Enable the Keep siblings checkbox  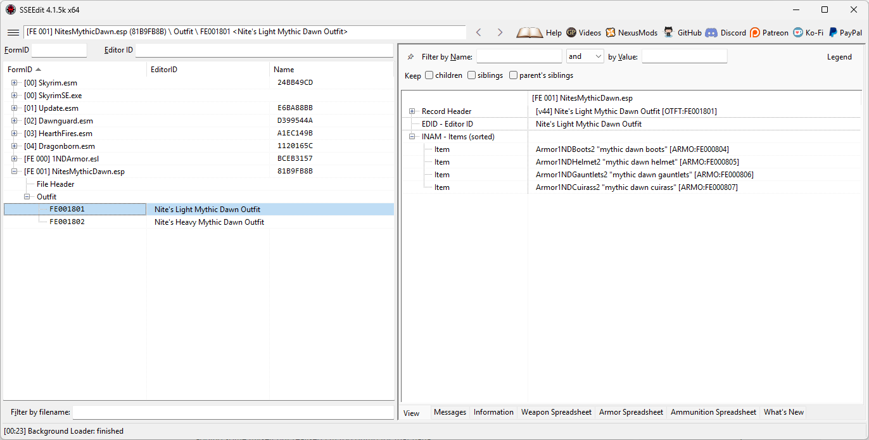472,75
